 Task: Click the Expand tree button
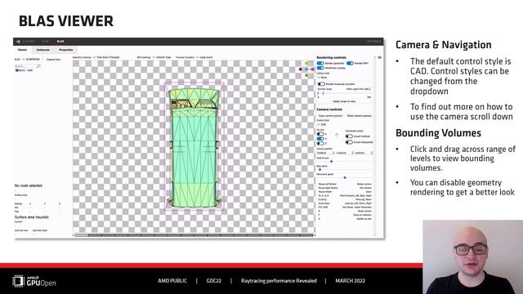click(x=54, y=60)
